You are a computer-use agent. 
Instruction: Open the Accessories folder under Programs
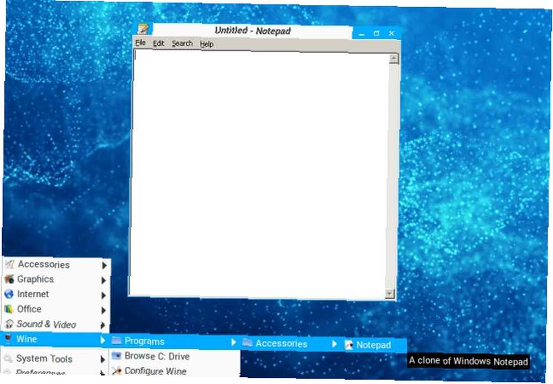coord(291,344)
